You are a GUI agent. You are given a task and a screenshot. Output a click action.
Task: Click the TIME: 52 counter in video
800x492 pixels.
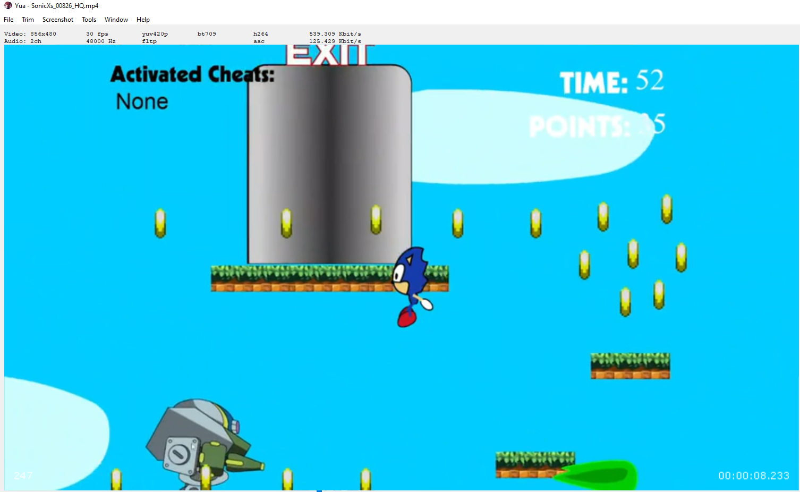pyautogui.click(x=611, y=82)
